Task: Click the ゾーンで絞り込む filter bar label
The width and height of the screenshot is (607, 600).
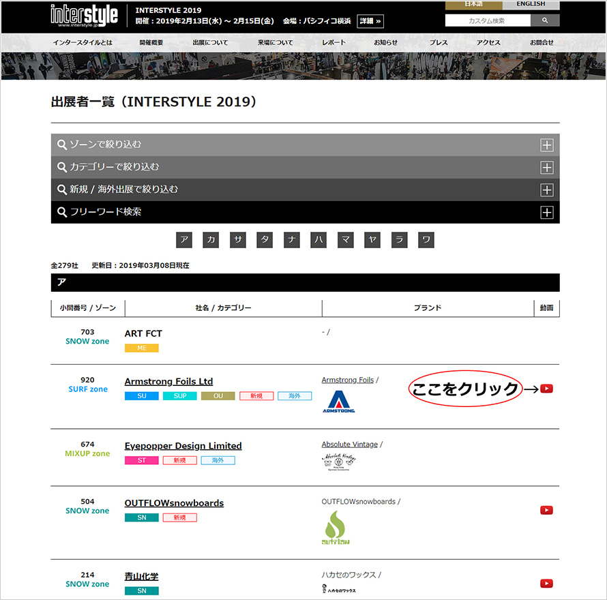Action: coord(105,145)
